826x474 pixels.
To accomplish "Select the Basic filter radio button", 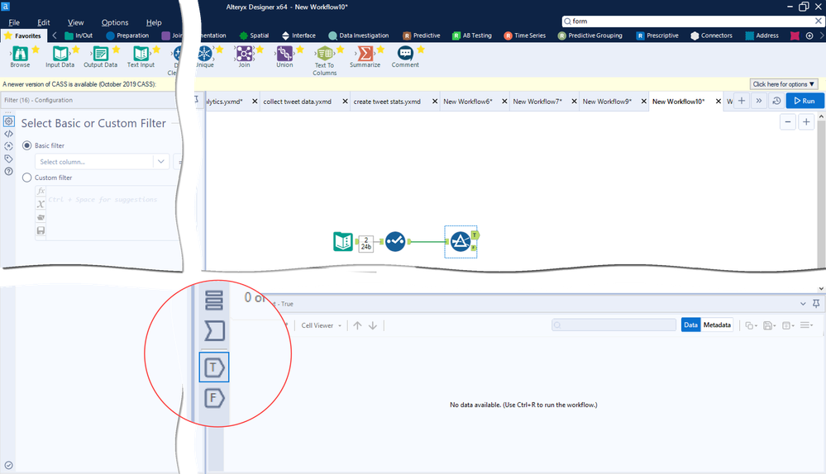I will pos(26,145).
